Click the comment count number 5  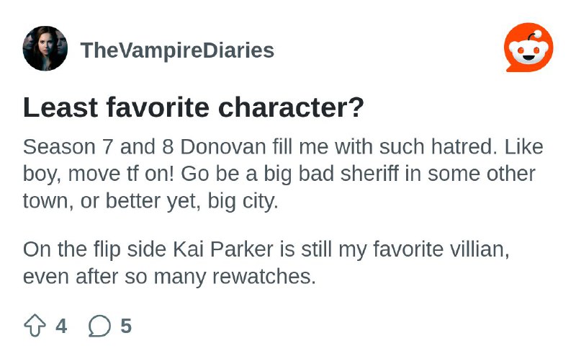pos(126,326)
